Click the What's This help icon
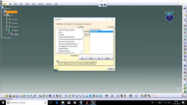The image size is (187, 105). (x=34, y=96)
